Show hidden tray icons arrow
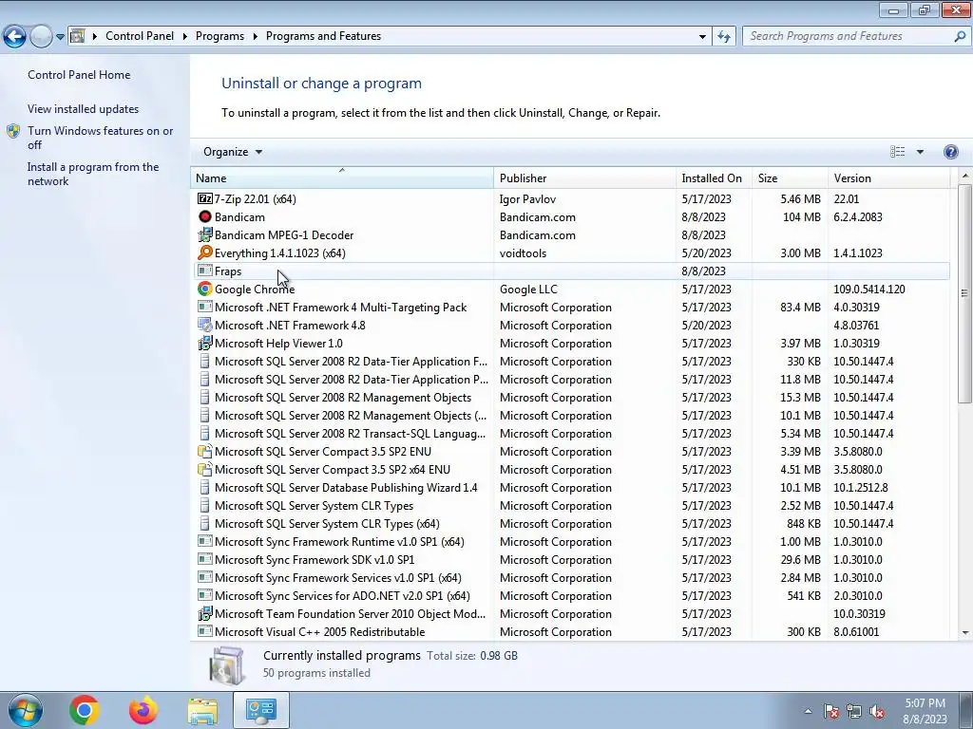Screen dimensions: 973x729 click(x=808, y=712)
